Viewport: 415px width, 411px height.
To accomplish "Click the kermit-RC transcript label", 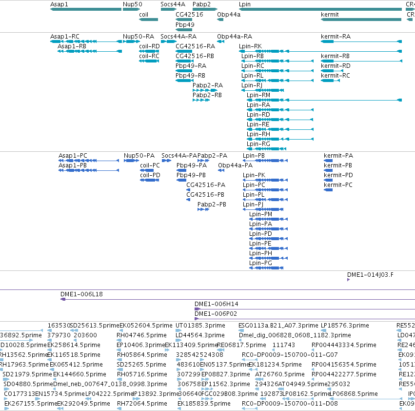I will pos(336,76).
